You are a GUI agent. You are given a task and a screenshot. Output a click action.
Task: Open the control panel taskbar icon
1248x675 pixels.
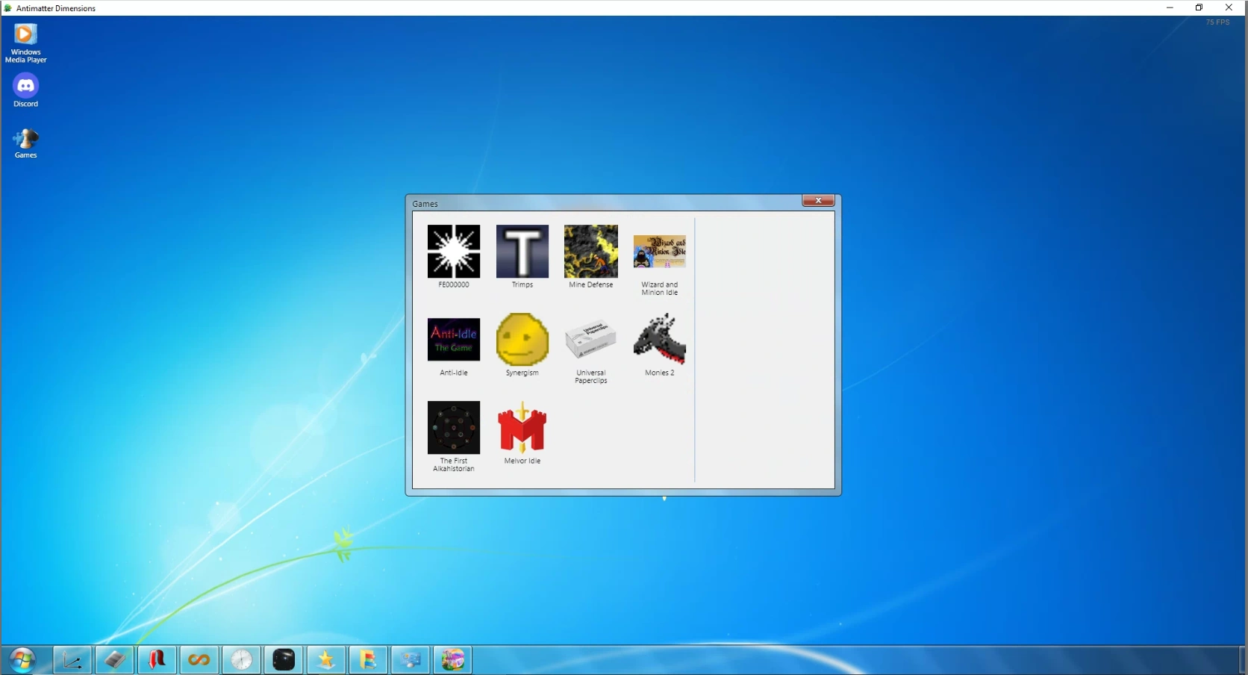[x=410, y=660]
